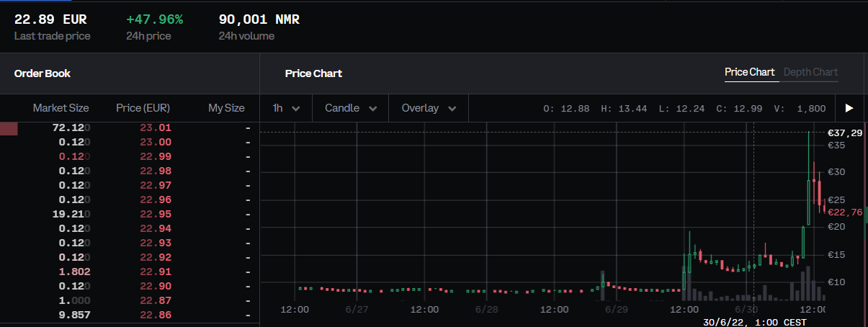Open the Candle chart type dropdown
This screenshot has height=327, width=868.
[350, 108]
